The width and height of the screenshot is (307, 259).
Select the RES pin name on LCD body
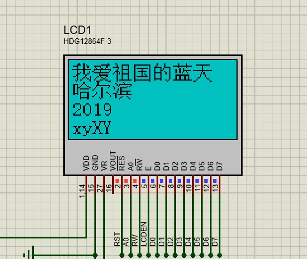pos(121,163)
